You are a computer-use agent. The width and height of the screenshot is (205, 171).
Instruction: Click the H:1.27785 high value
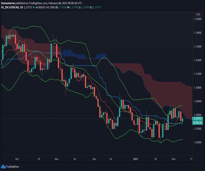pos(73,7)
